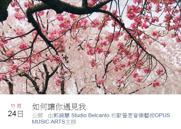This screenshot has height=129, width=181.
Task: Click the red 11月 month label
Action: pyautogui.click(x=16, y=106)
